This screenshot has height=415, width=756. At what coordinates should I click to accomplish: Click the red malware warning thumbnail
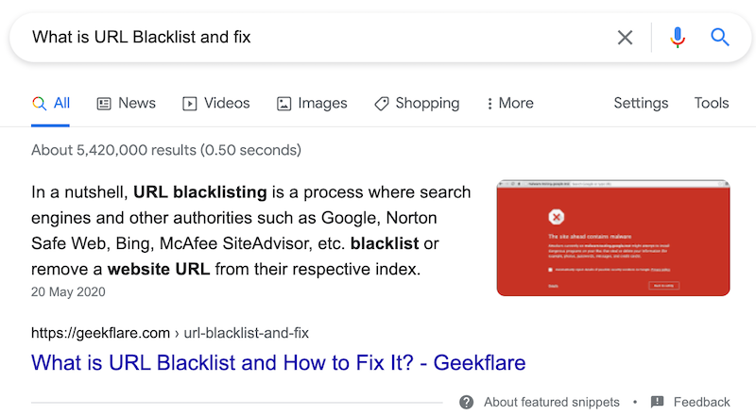pyautogui.click(x=613, y=237)
